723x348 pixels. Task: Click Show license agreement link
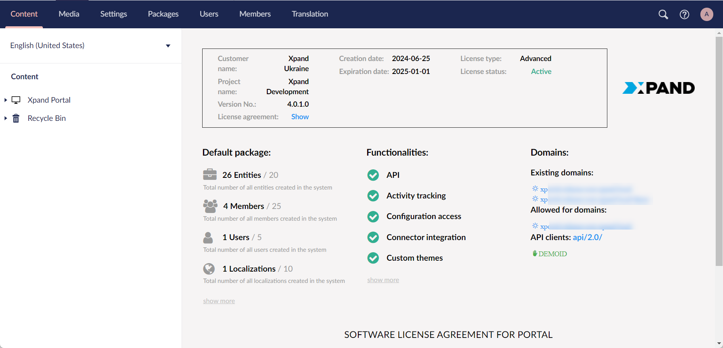[300, 117]
